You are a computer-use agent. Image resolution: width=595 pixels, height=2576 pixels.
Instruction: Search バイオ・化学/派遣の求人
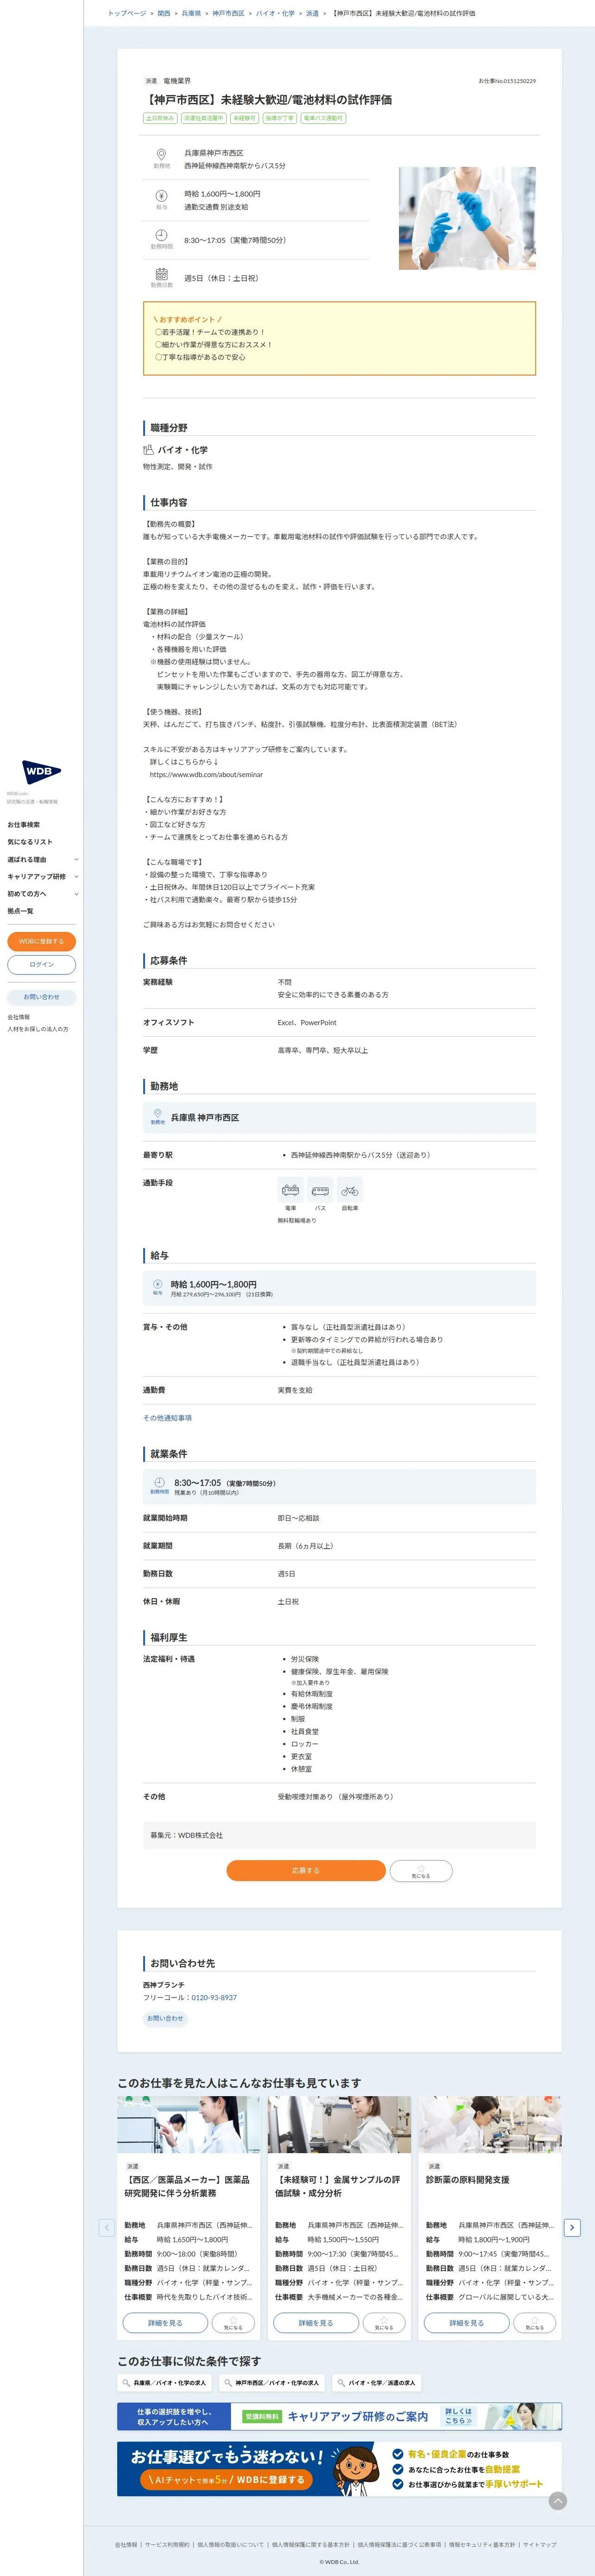pyautogui.click(x=377, y=2383)
